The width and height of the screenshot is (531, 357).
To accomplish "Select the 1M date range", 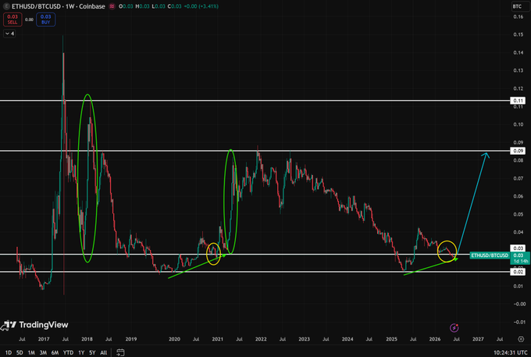I will (x=31, y=352).
